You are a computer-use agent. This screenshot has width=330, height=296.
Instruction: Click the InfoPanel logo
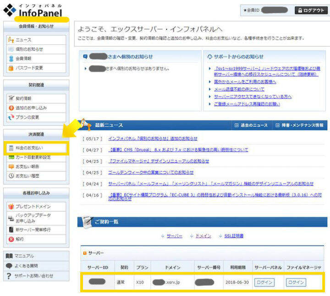coord(33,11)
